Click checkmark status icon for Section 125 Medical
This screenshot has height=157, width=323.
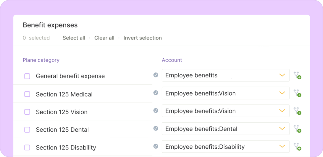(x=156, y=93)
